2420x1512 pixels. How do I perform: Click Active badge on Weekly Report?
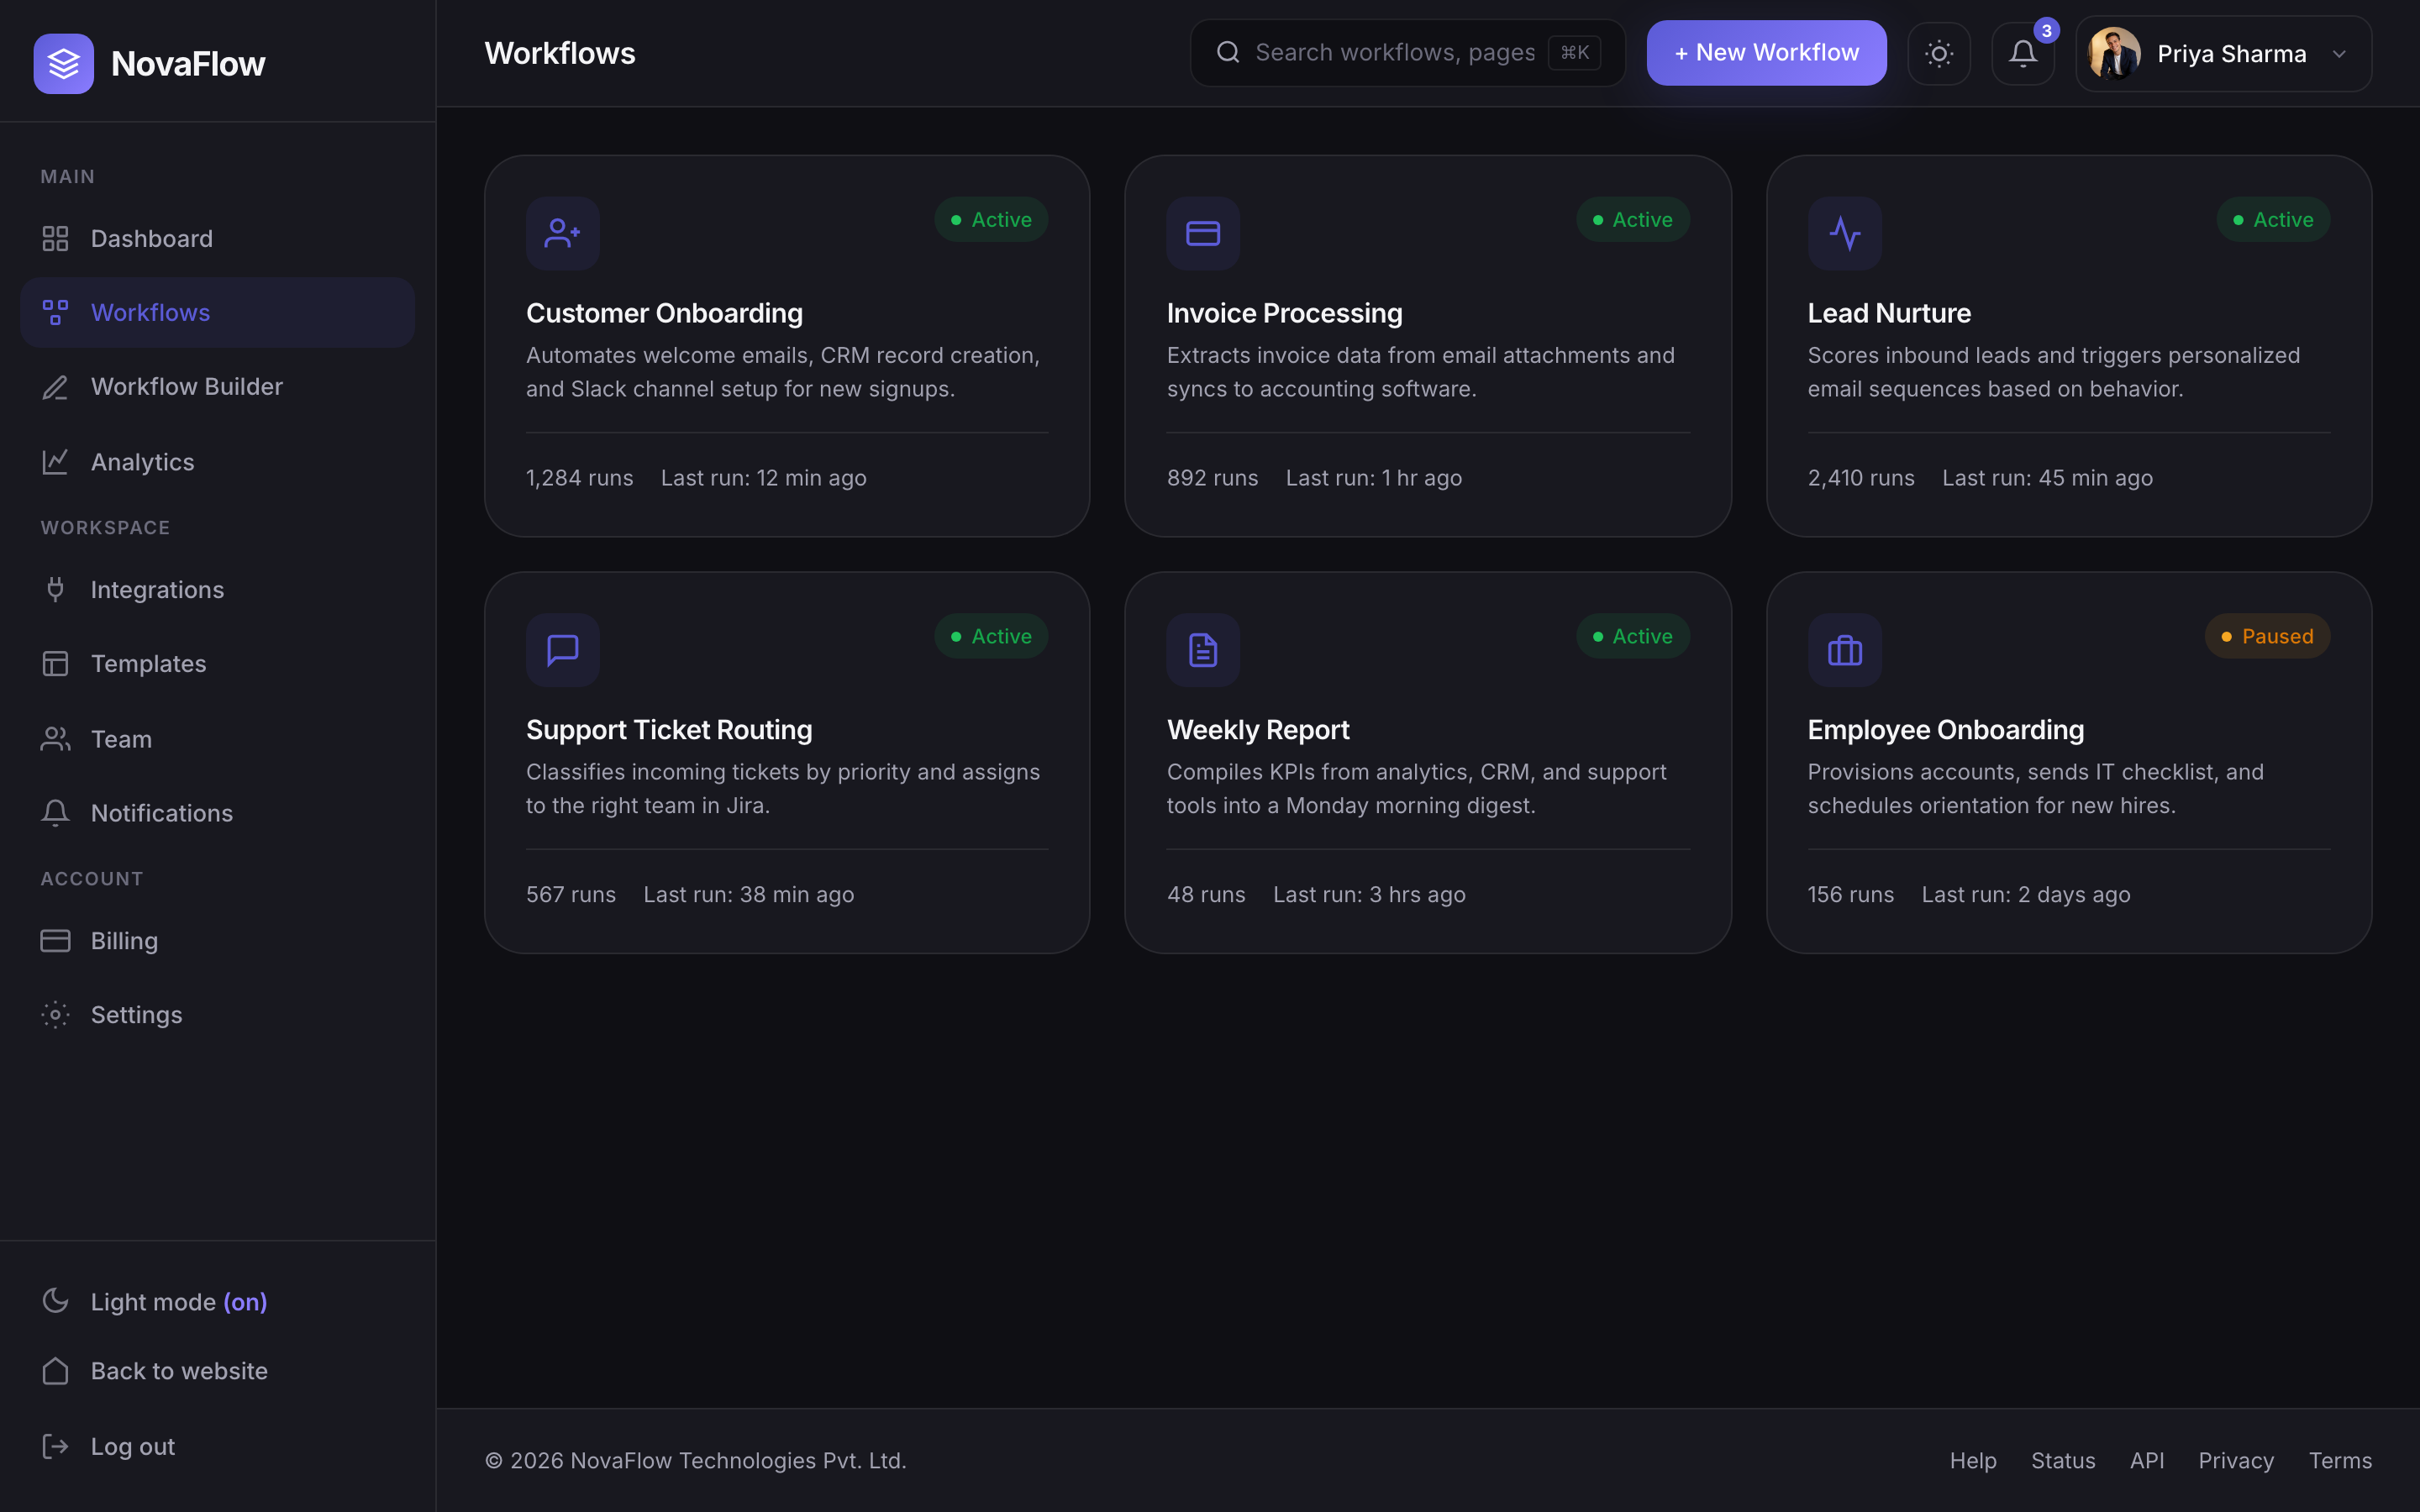coord(1633,636)
